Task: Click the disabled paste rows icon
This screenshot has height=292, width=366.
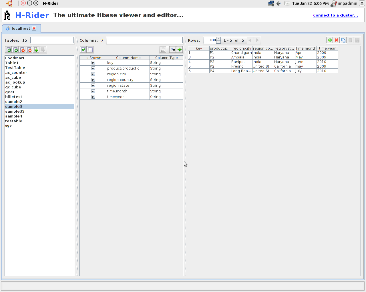Action: coord(350,40)
